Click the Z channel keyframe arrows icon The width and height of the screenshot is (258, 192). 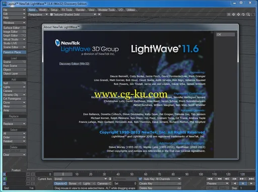coord(28,183)
